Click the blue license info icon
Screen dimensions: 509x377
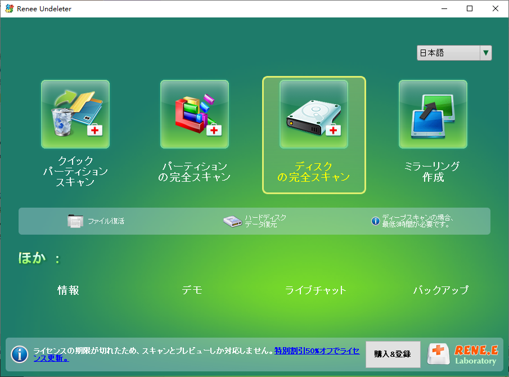[20, 354]
